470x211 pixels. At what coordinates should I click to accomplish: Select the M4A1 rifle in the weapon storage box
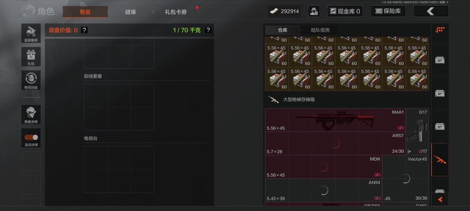pos(335,120)
